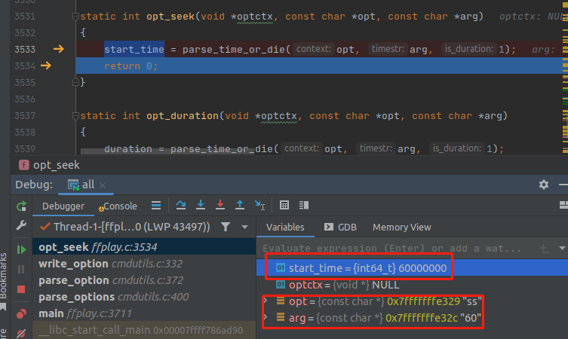Open the Memory View tab
This screenshot has height=339, width=568.
[401, 227]
